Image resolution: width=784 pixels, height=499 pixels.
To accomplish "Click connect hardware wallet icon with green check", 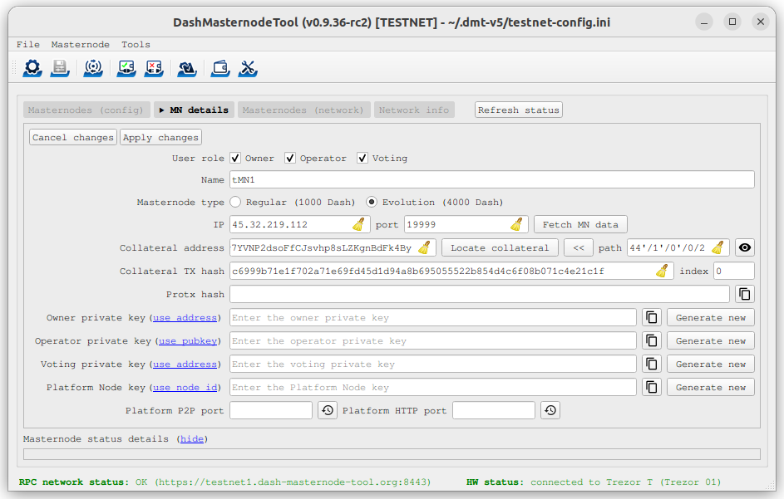I will pos(126,68).
